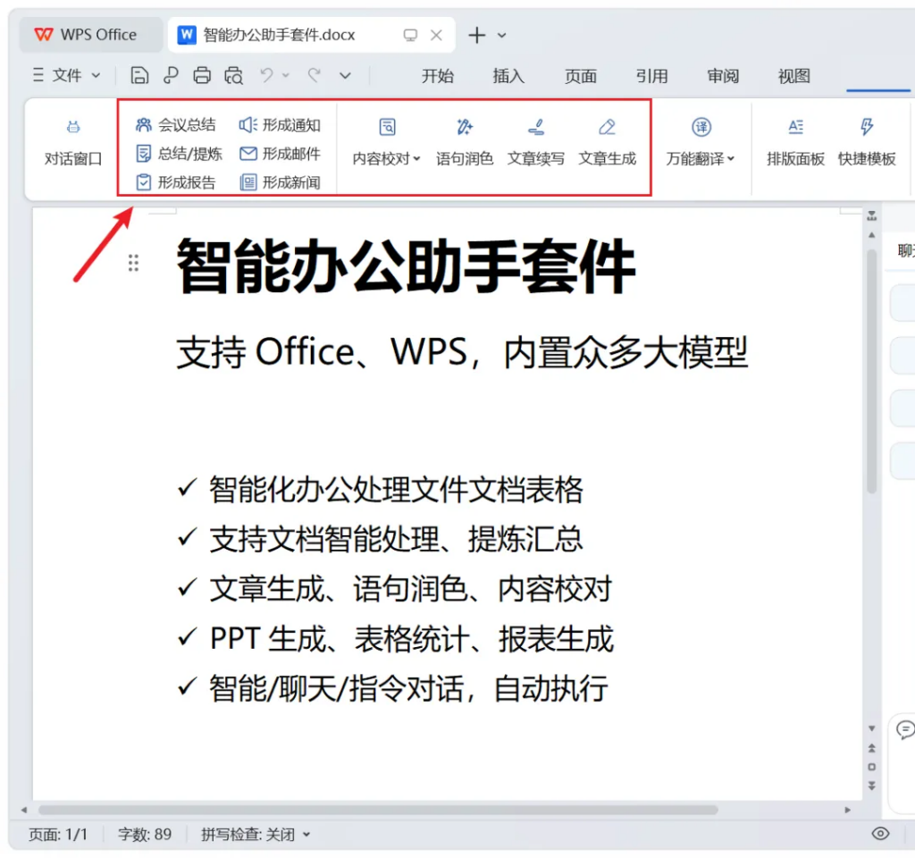This screenshot has height=858, width=915.
Task: Toggle 拼写检查 spell check in status bar
Action: click(255, 834)
